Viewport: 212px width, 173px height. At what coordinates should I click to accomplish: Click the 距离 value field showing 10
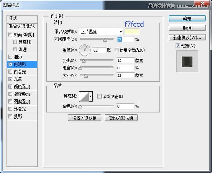[x=125, y=60]
